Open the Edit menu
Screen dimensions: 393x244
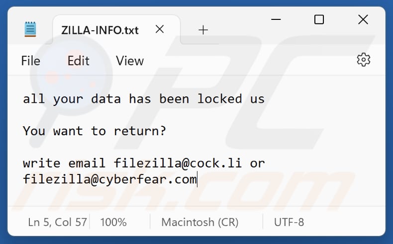tap(78, 61)
